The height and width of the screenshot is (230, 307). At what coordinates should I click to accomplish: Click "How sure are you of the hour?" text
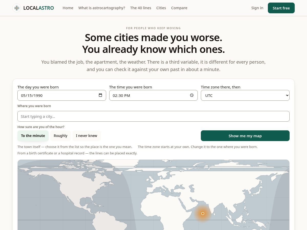[41, 127]
